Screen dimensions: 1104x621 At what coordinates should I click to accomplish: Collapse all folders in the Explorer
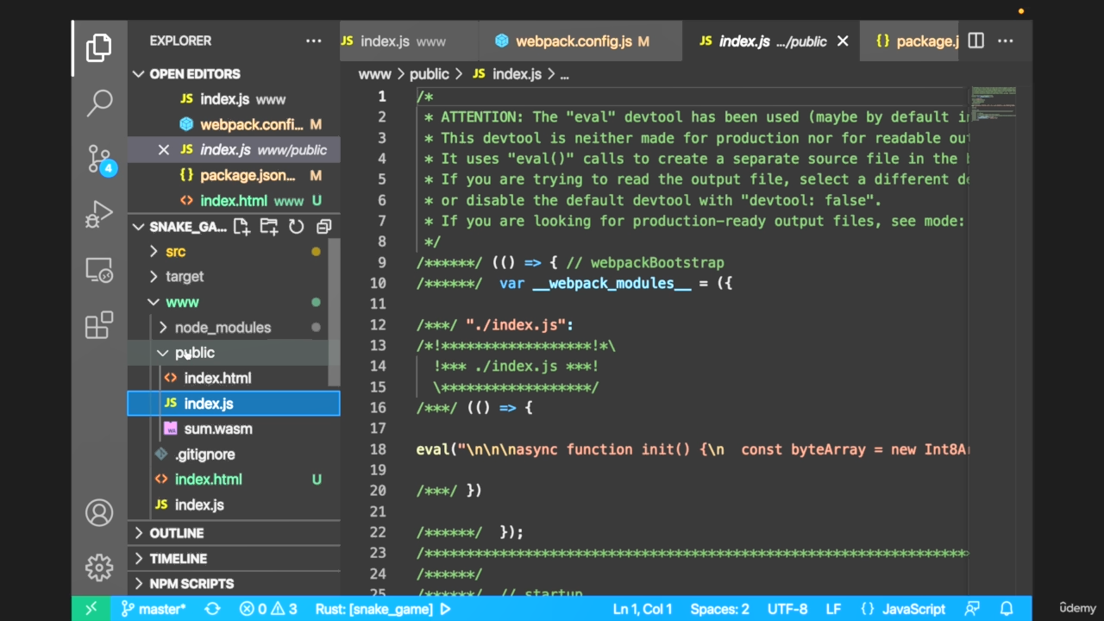[x=323, y=226]
